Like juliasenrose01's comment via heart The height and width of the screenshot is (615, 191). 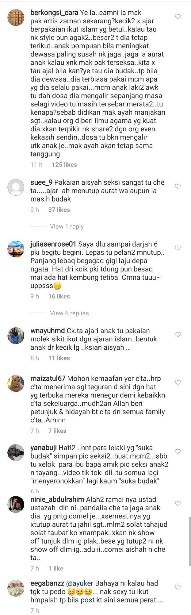[178, 248]
